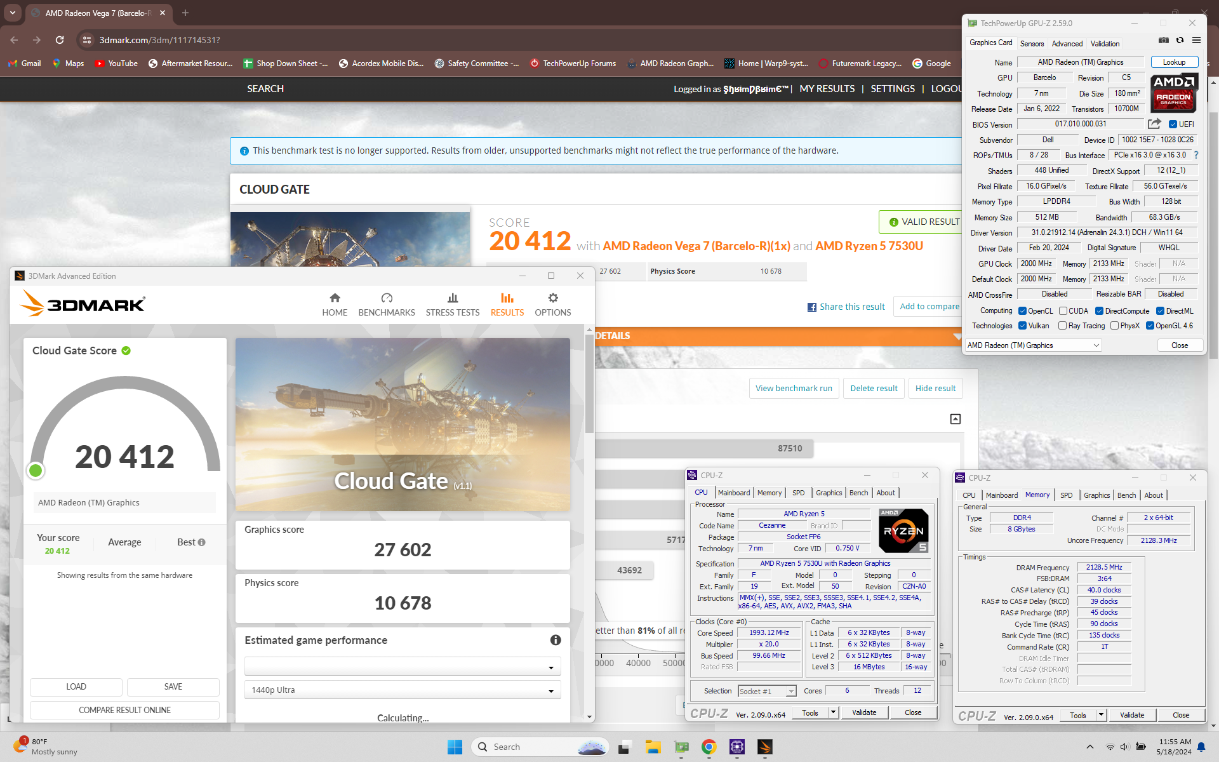The height and width of the screenshot is (762, 1219).
Task: Open the Bench tab in CPU-Z CPU window
Action: [x=859, y=493]
